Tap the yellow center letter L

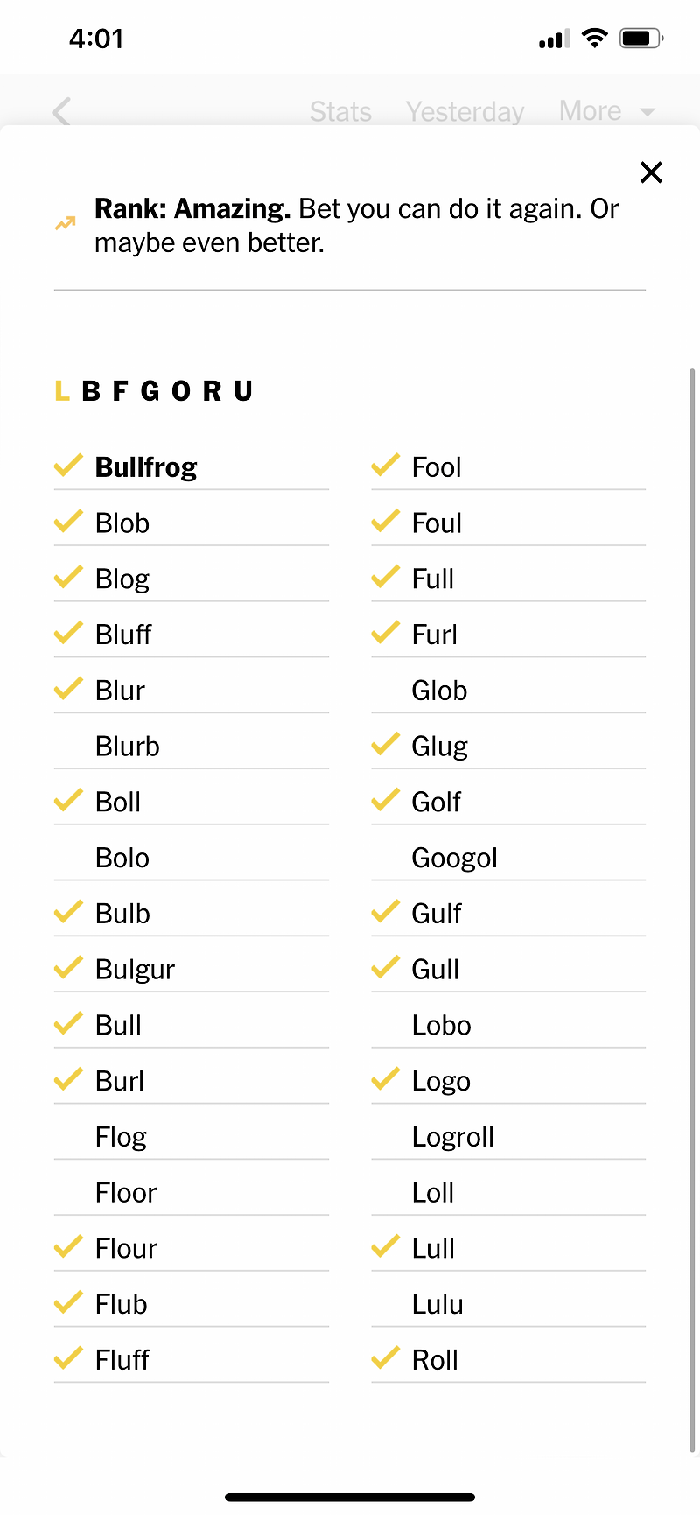61,391
